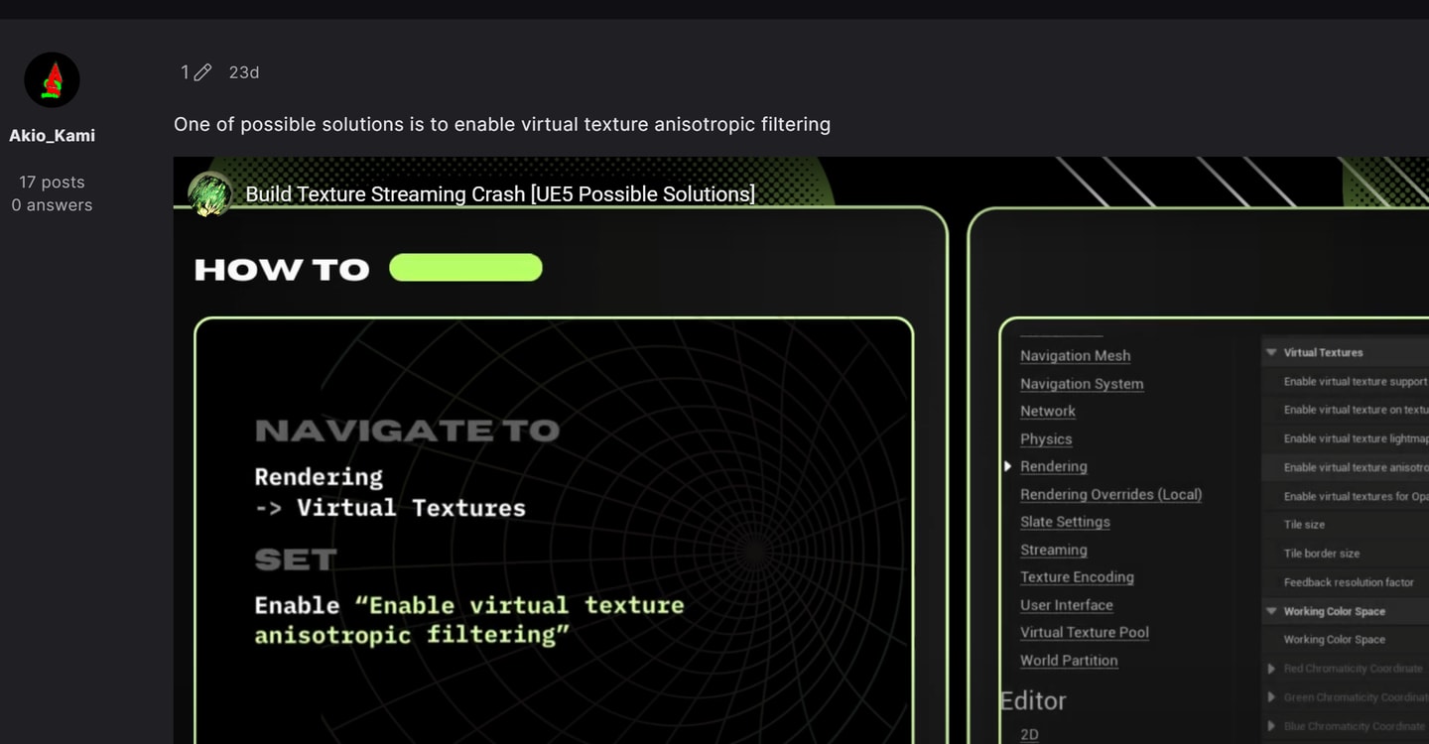Click User Interface in the settings list
The image size is (1429, 744).
pos(1066,605)
